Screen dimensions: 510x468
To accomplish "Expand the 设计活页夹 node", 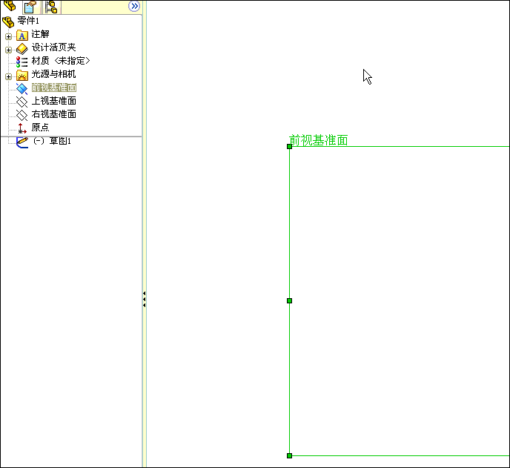I will click(8, 50).
